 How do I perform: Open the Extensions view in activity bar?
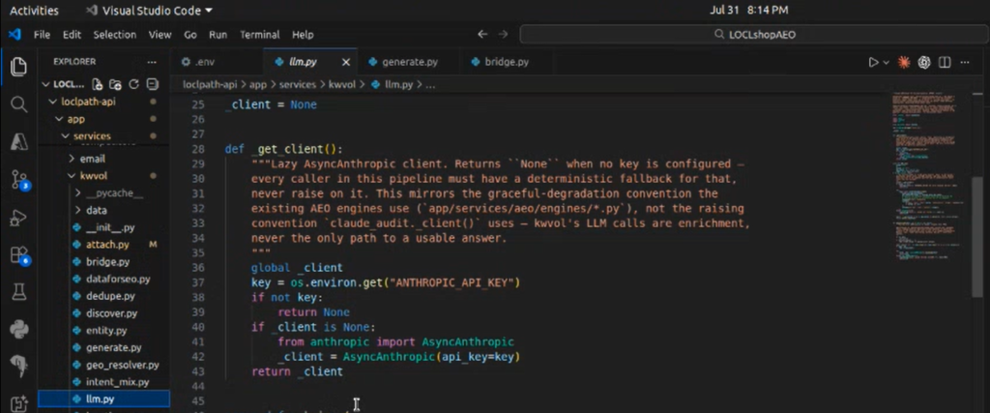tap(19, 255)
